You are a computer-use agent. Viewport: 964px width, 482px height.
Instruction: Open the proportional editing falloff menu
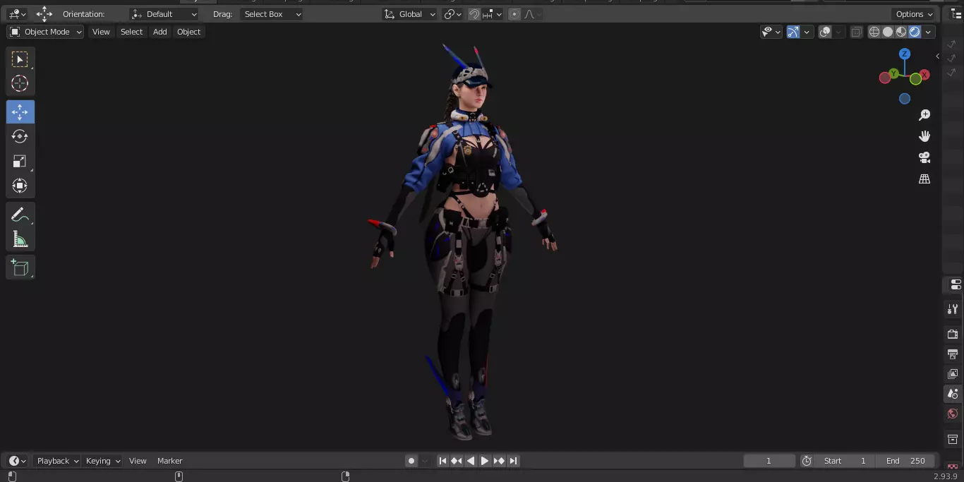(532, 14)
